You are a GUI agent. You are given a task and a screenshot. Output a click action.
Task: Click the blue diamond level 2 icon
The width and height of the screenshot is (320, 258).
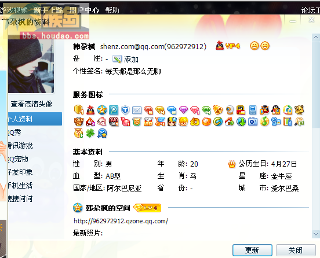coord(172,110)
